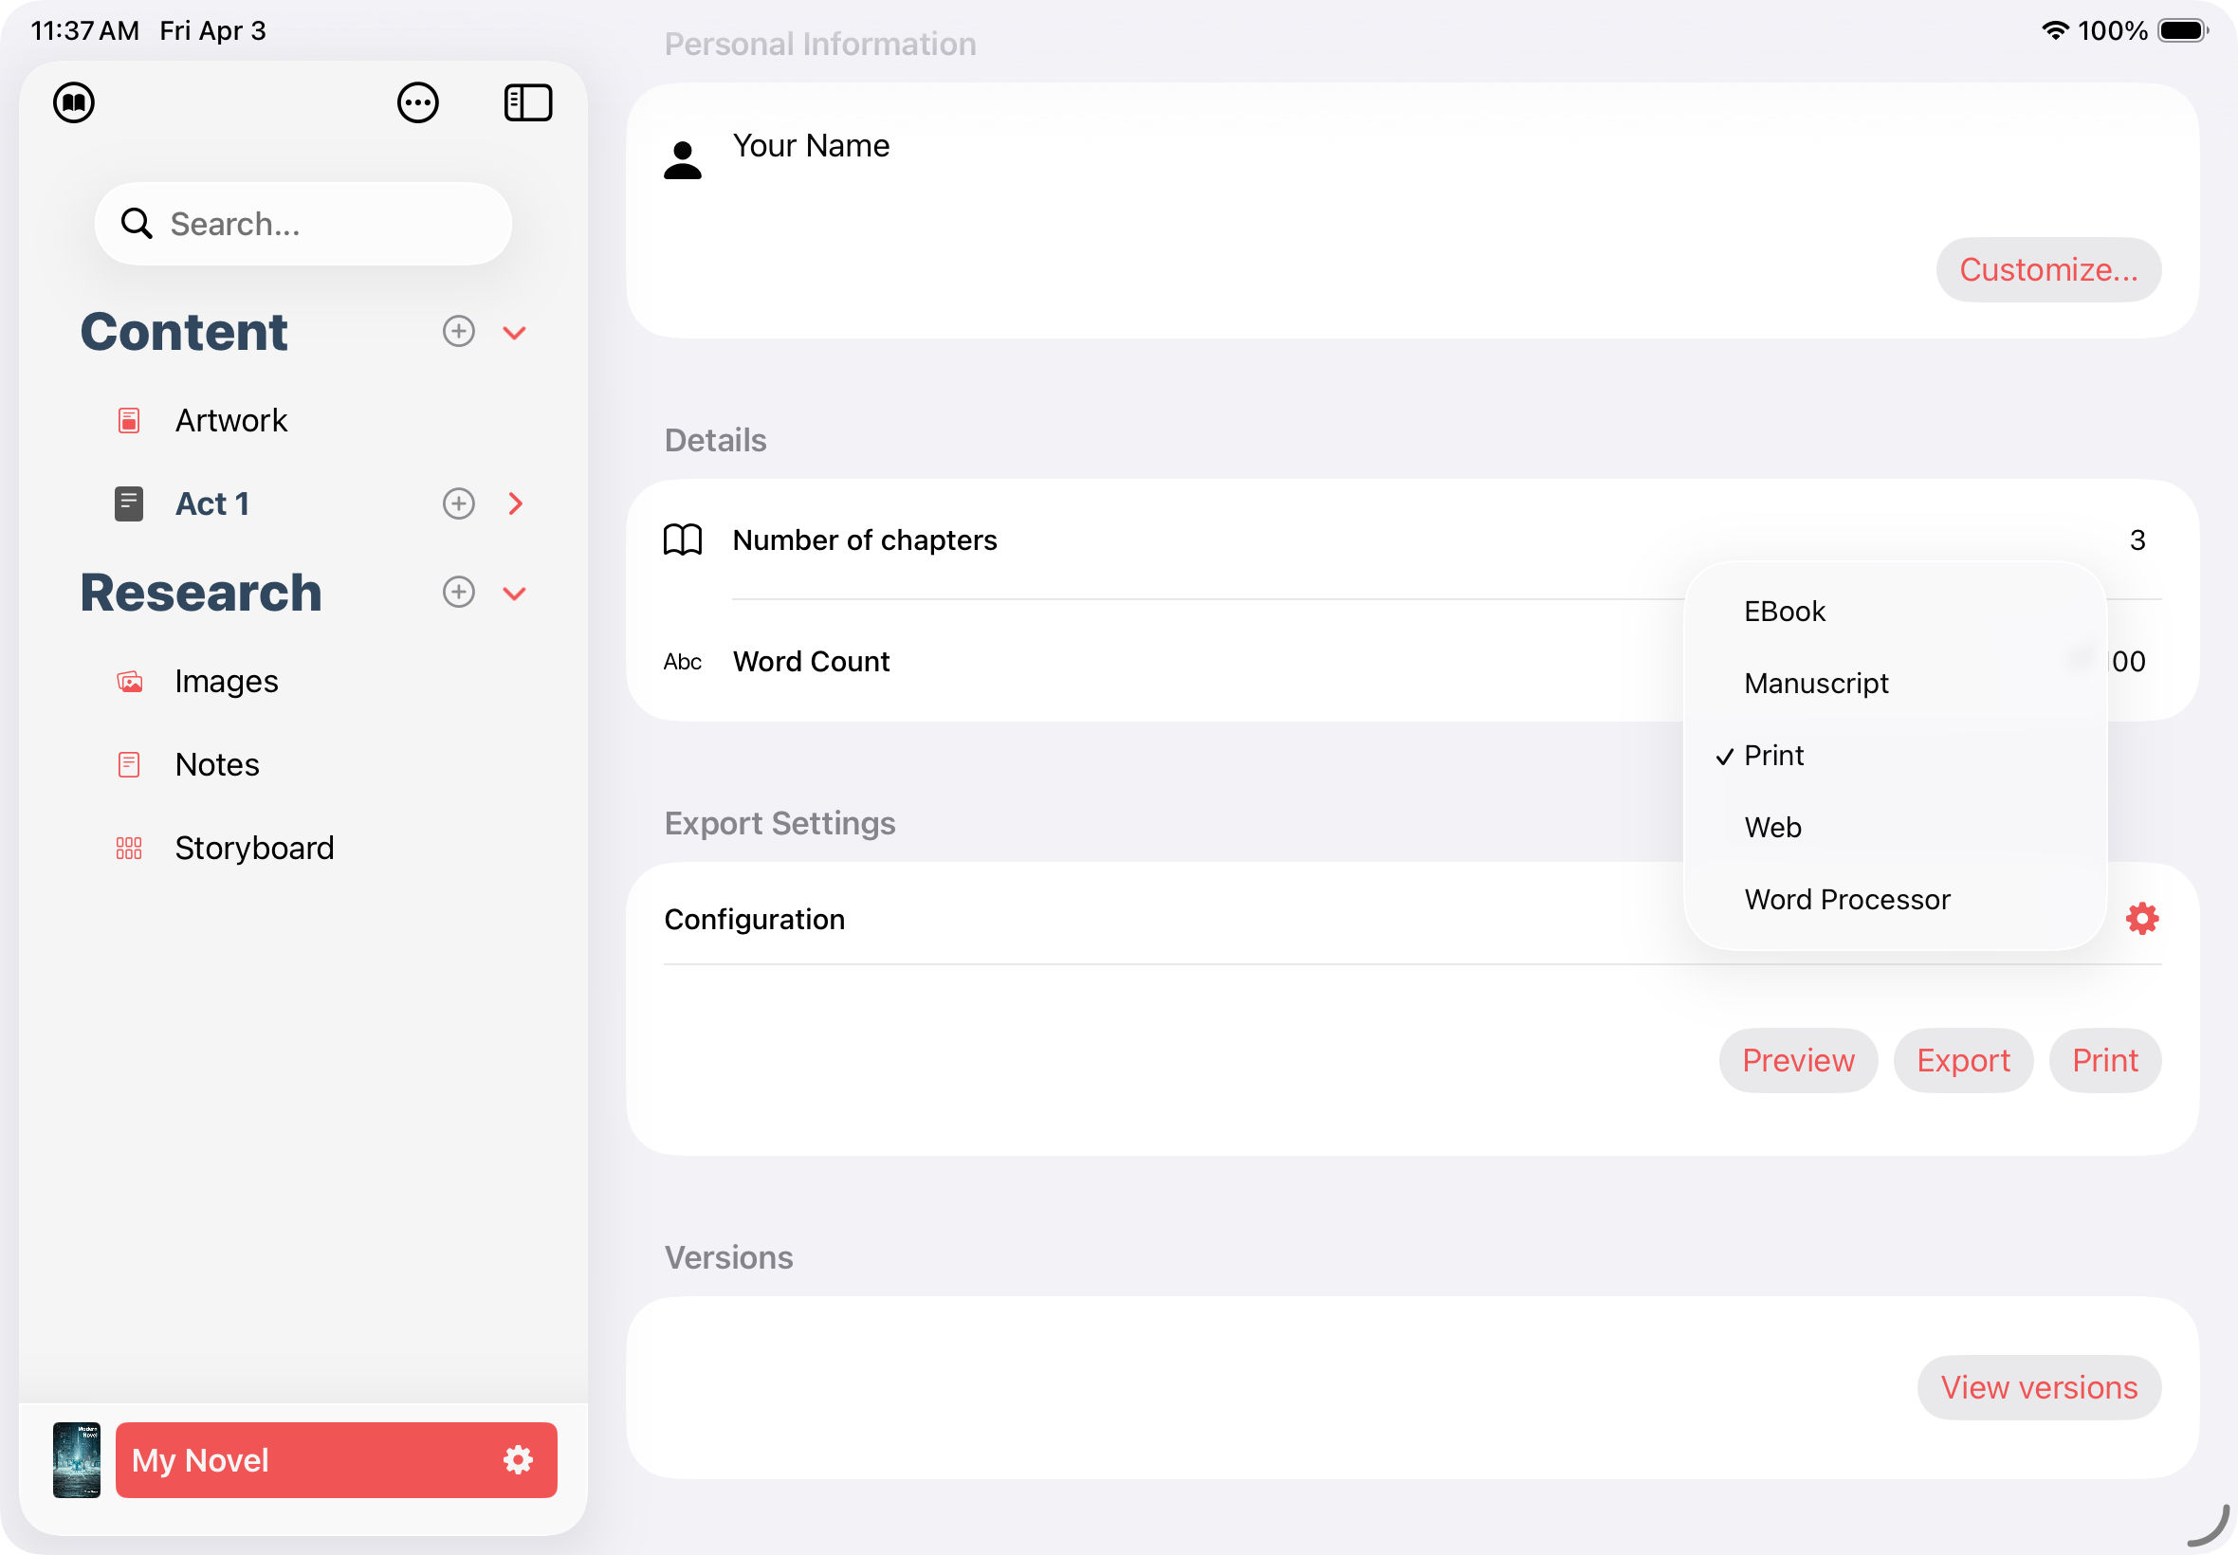
Task: Expand Act 1 using its right chevron
Action: tap(516, 503)
